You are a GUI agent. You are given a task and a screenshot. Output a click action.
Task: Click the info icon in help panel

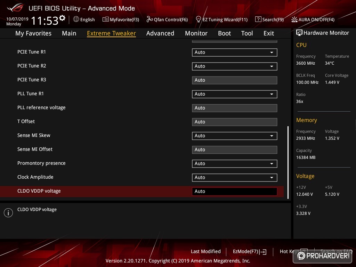(x=8, y=213)
